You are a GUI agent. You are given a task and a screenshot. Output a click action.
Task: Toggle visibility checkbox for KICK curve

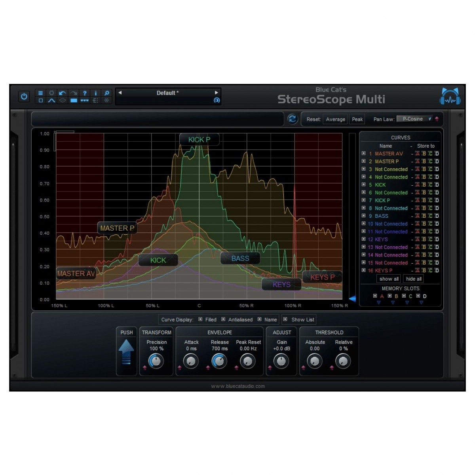[x=363, y=184]
